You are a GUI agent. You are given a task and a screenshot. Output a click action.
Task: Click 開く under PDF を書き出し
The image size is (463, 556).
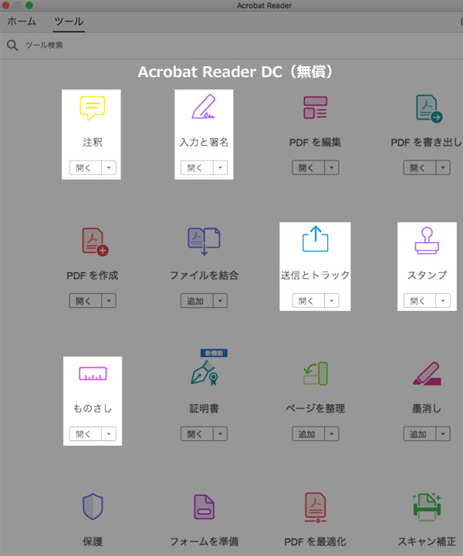[420, 167]
